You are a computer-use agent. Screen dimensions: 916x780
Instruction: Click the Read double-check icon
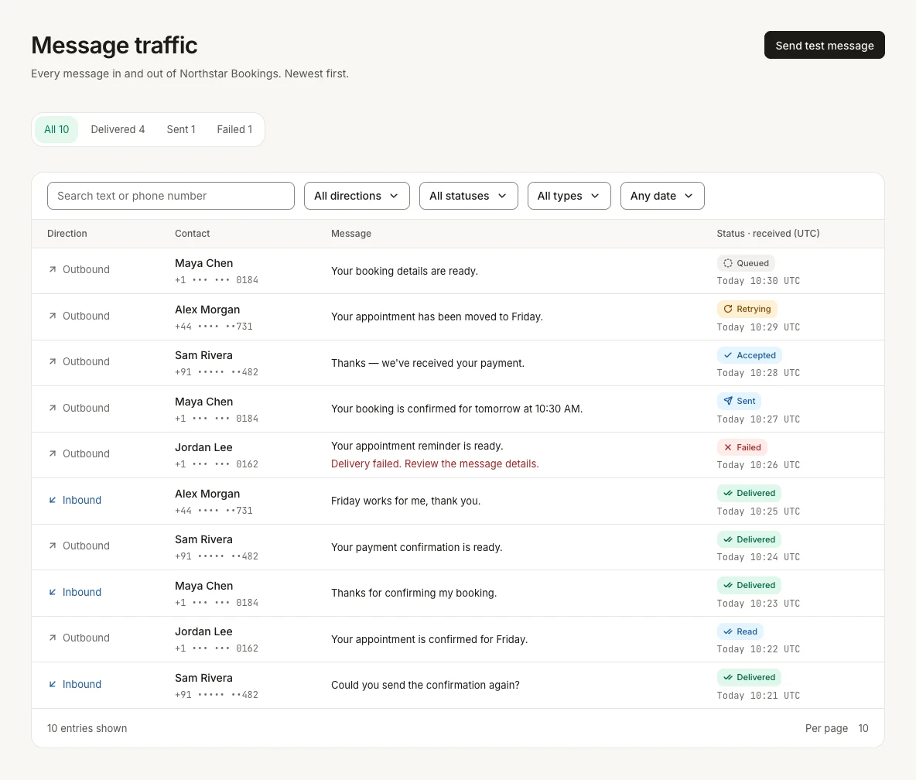click(x=728, y=631)
